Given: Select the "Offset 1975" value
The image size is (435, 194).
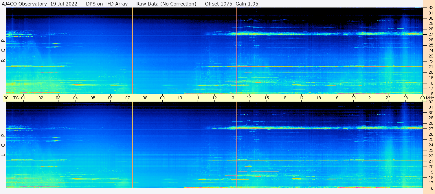Looking at the screenshot, I should point(219,4).
